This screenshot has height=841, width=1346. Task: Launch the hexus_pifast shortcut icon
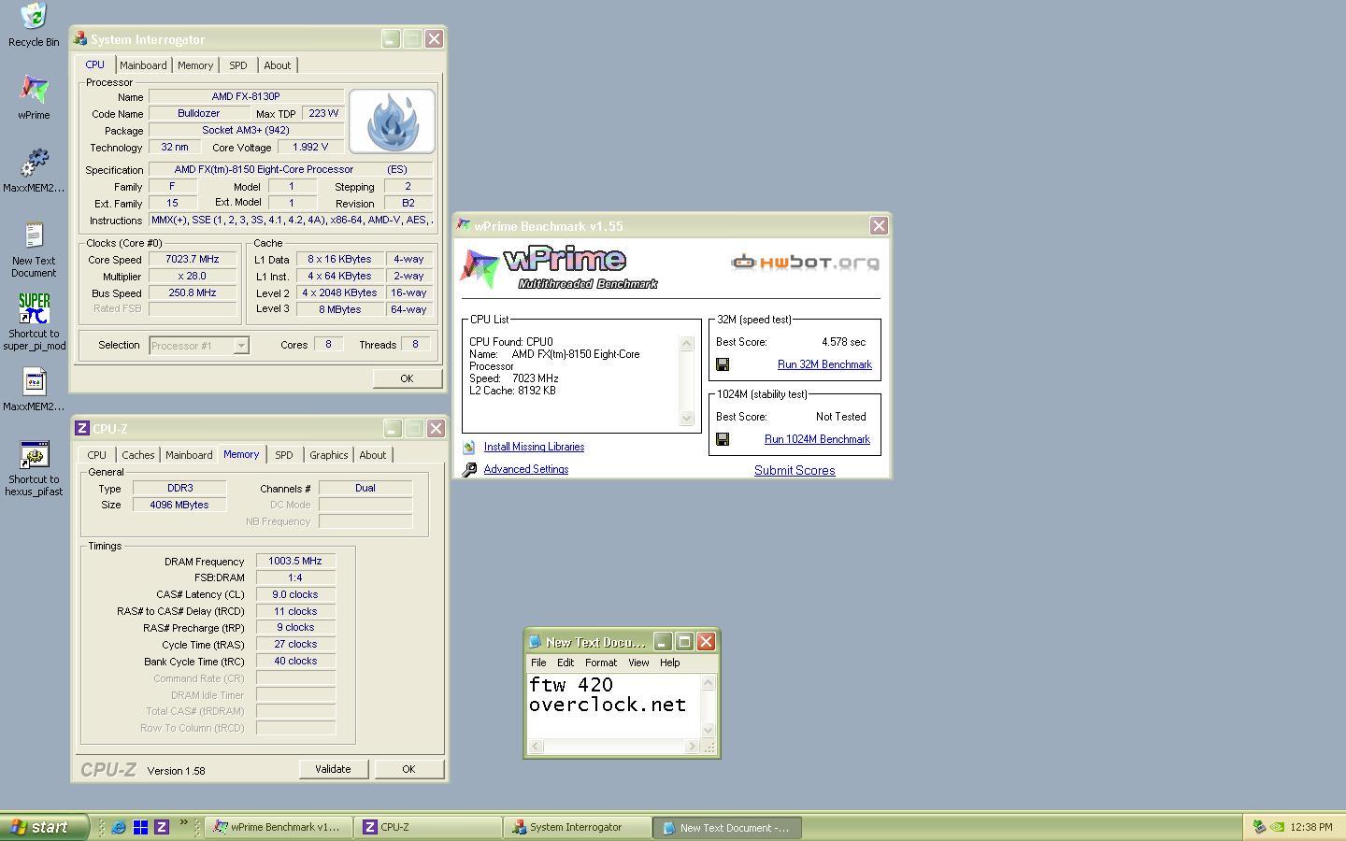click(34, 454)
